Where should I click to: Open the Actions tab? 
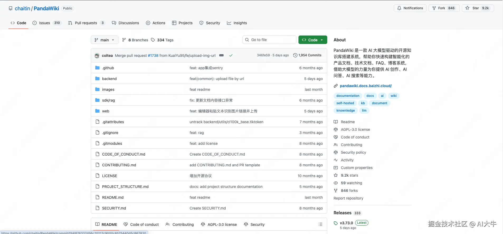(156, 23)
